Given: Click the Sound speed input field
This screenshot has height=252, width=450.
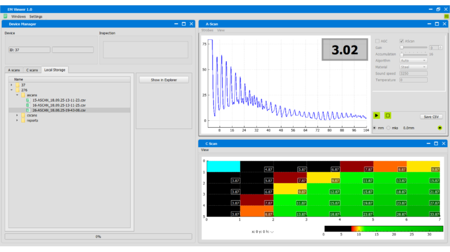Looking at the screenshot, I should [412, 74].
